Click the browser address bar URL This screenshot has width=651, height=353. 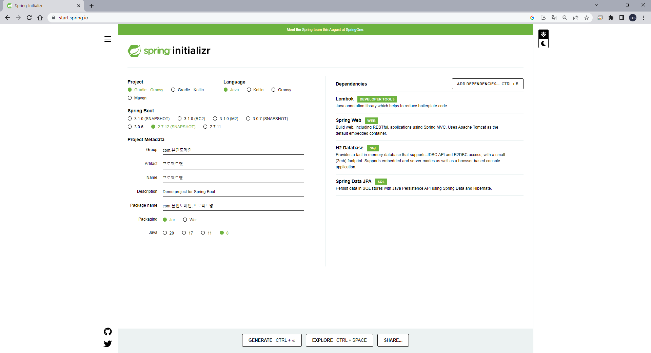pyautogui.click(x=73, y=18)
